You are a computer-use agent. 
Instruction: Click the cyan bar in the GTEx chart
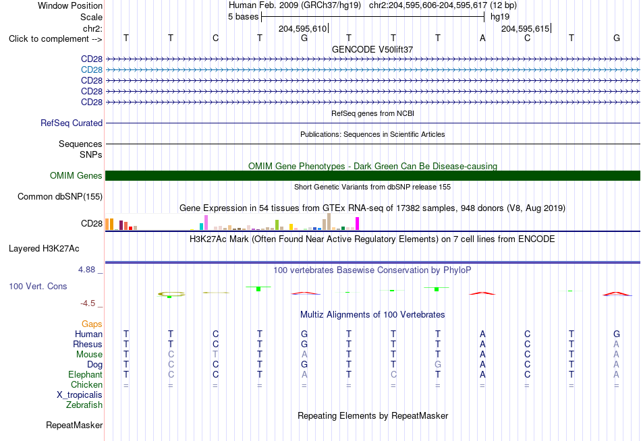click(x=201, y=227)
